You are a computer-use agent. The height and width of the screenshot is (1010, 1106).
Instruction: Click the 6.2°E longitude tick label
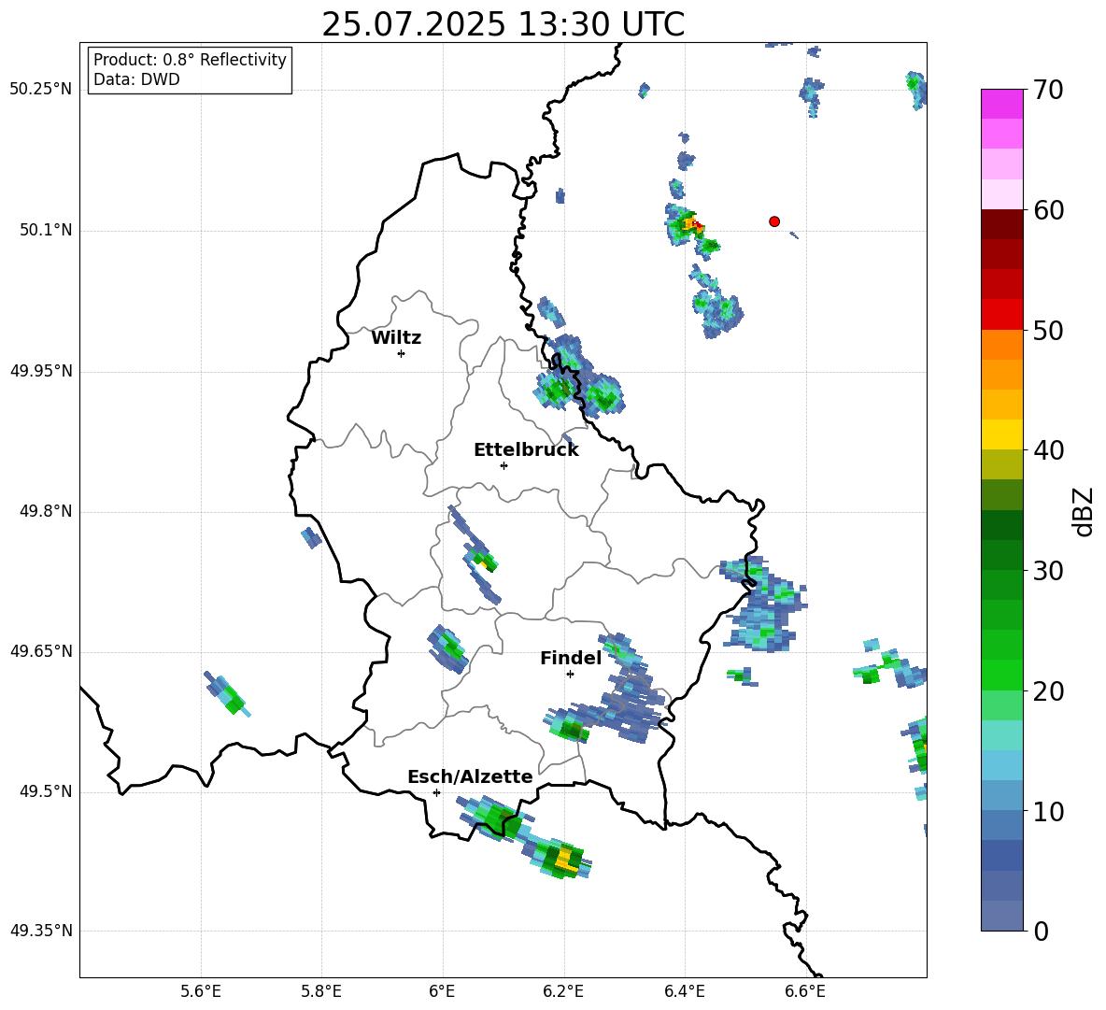563,991
